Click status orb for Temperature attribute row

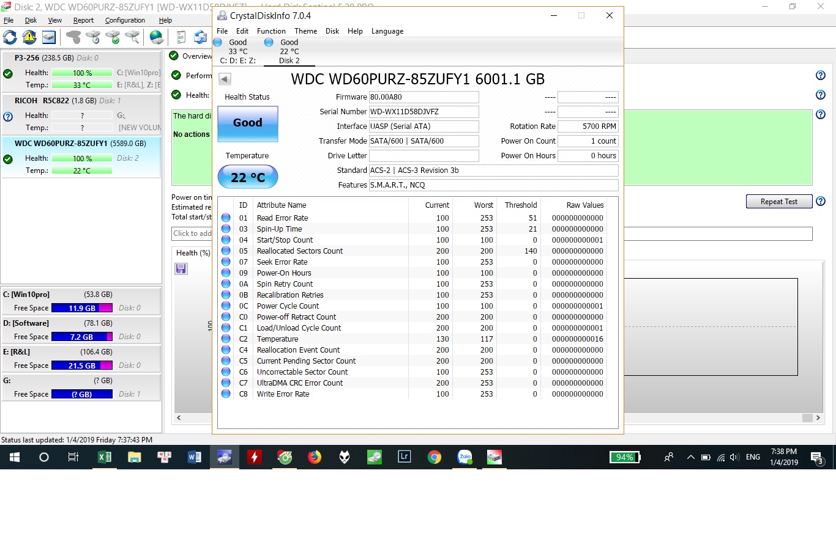point(226,339)
